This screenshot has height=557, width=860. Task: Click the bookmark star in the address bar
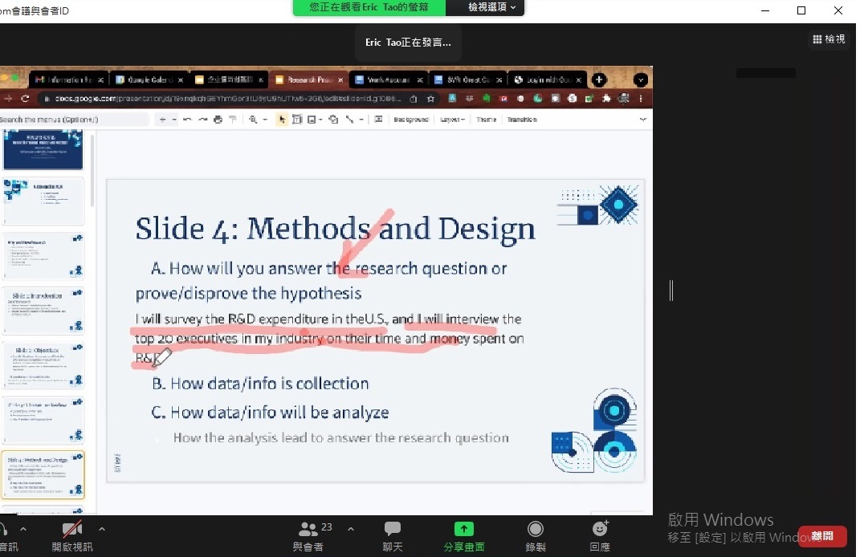point(431,99)
